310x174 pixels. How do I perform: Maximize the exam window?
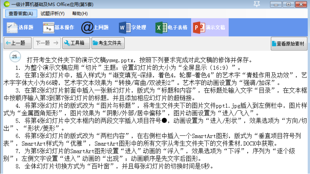[x=288, y=4]
